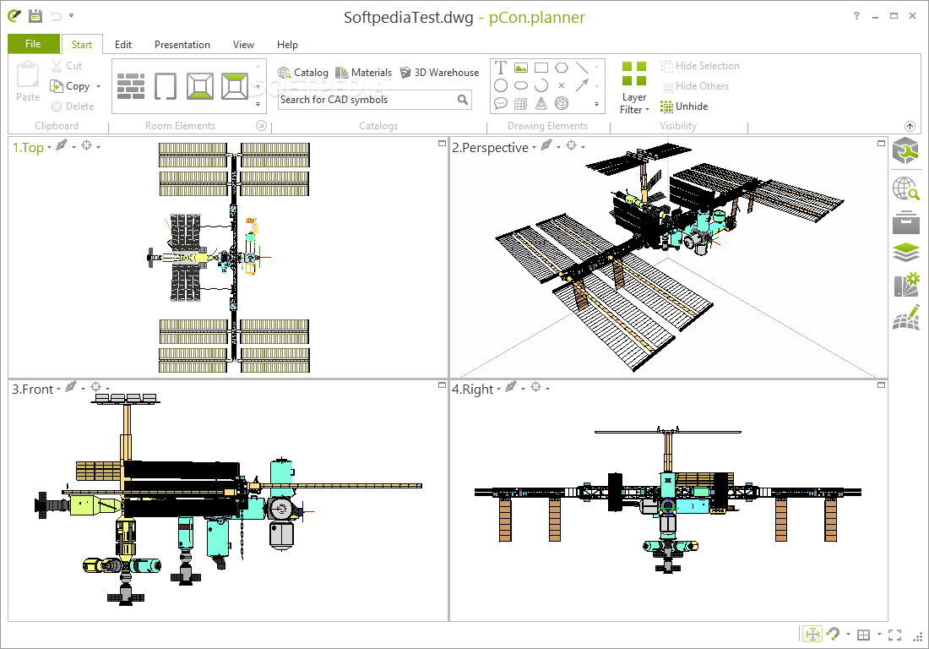
Task: Switch to the View tab
Action: pos(243,45)
